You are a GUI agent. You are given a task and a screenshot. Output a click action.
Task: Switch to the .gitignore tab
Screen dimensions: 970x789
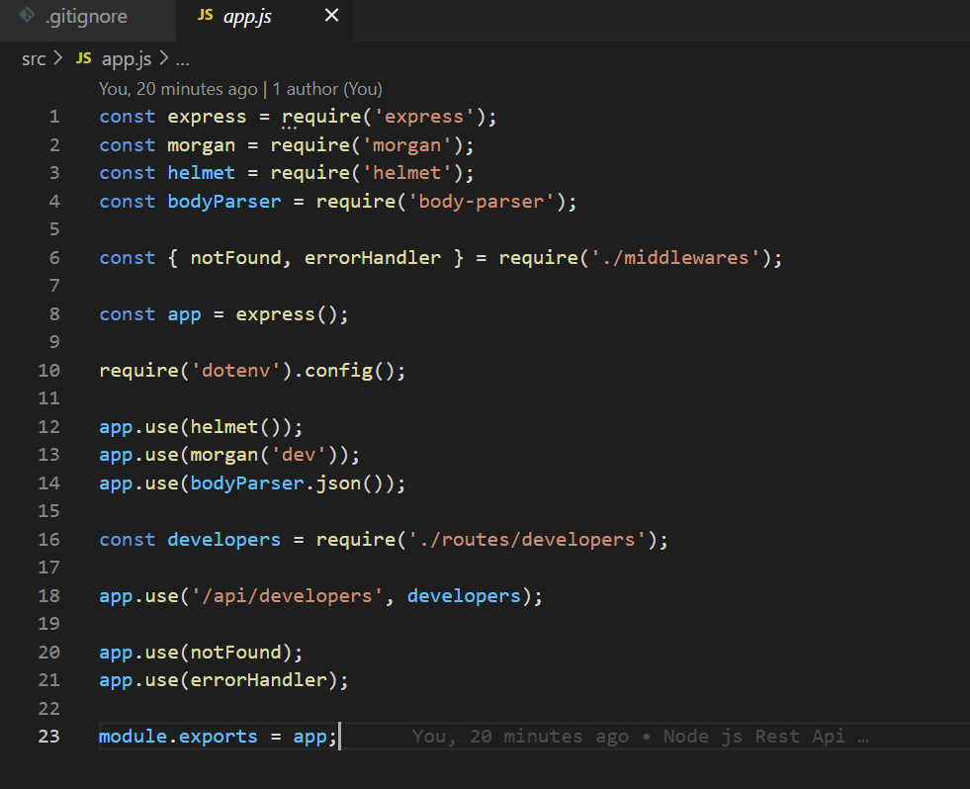coord(85,17)
